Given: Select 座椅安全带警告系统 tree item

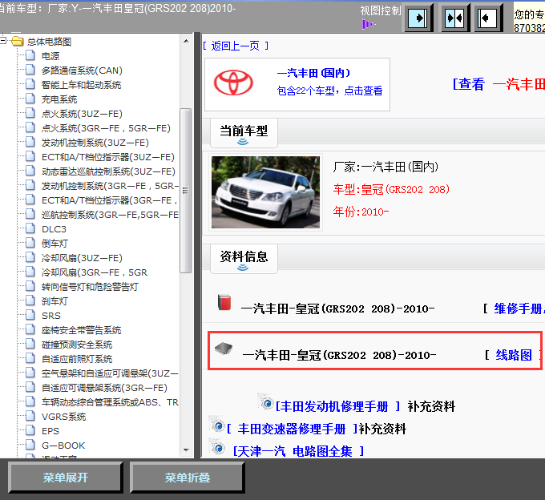Looking at the screenshot, I should (x=81, y=330).
